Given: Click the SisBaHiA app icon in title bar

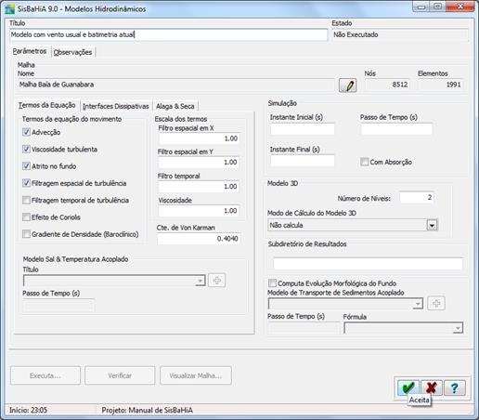Looking at the screenshot, I should [9, 8].
